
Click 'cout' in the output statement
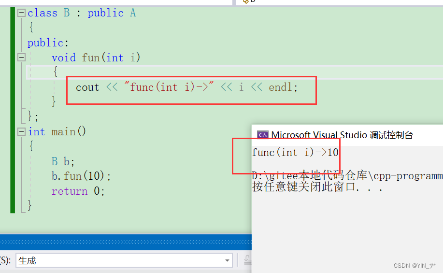pos(87,87)
